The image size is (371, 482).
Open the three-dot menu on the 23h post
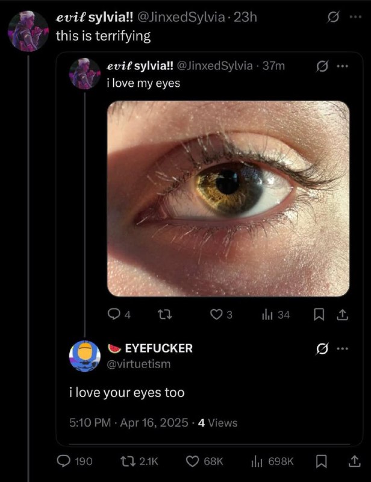355,17
